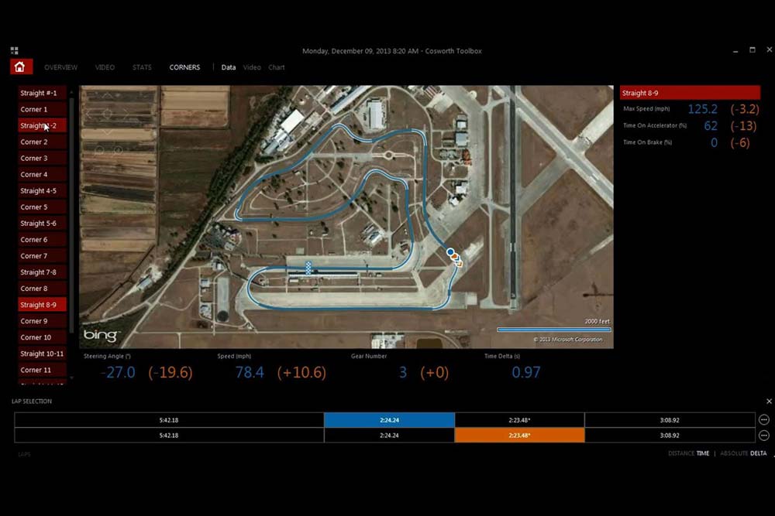Select the blue 2:24.24 lap in the top row
Image resolution: width=775 pixels, height=516 pixels.
click(389, 420)
